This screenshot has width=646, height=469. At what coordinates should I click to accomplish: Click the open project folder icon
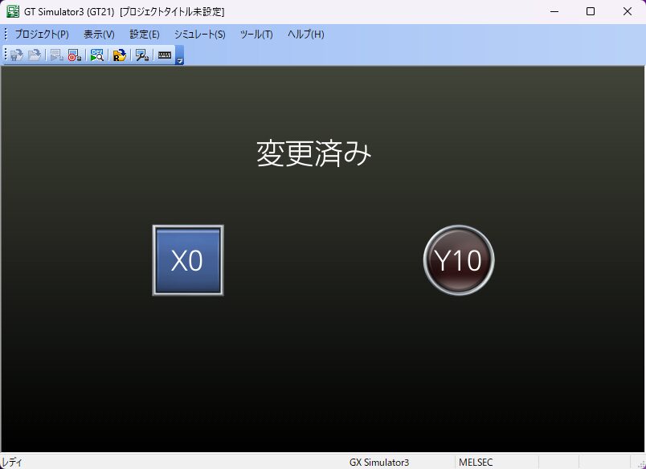35,55
